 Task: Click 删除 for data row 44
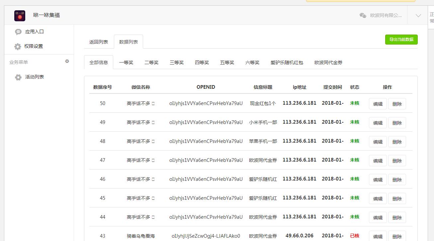(397, 217)
